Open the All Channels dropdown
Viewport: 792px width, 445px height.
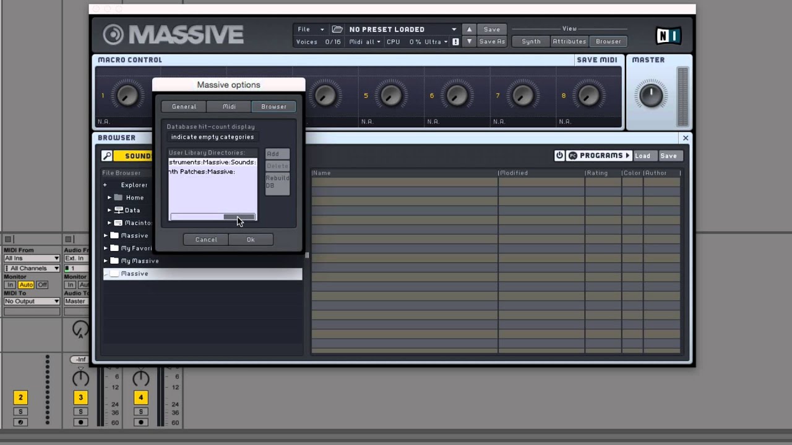pos(32,268)
